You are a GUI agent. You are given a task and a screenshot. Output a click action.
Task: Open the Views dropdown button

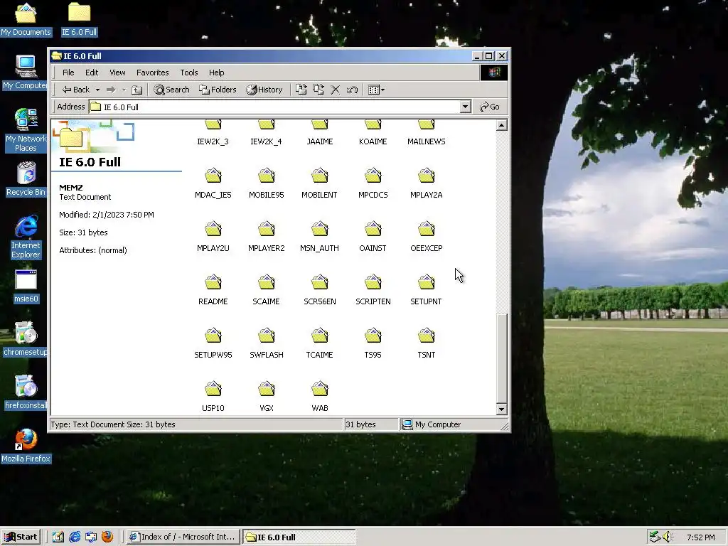376,90
